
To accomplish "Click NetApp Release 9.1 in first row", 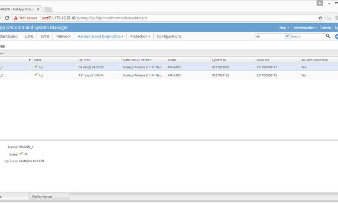I will pos(143,67).
